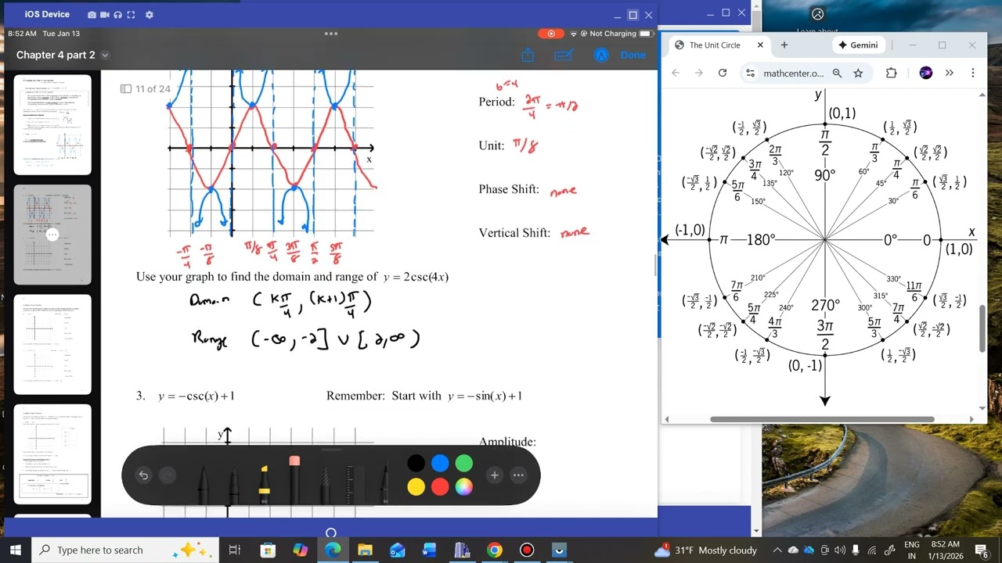Click the headphones audio icon
The height and width of the screenshot is (563, 1002).
click(118, 15)
